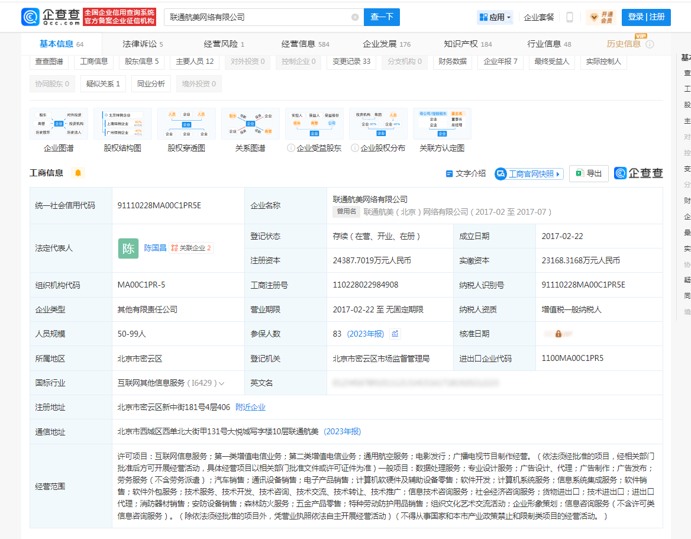Jump to 疑似关系 1 section
The image size is (691, 539).
point(103,84)
